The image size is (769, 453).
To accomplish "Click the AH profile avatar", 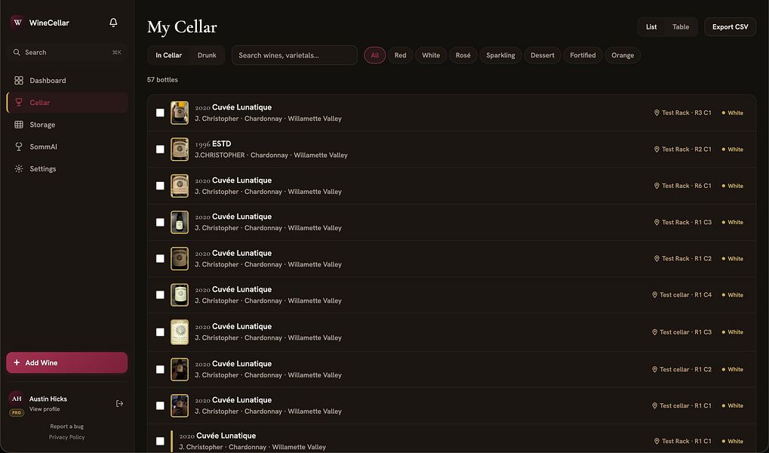I will coord(17,399).
